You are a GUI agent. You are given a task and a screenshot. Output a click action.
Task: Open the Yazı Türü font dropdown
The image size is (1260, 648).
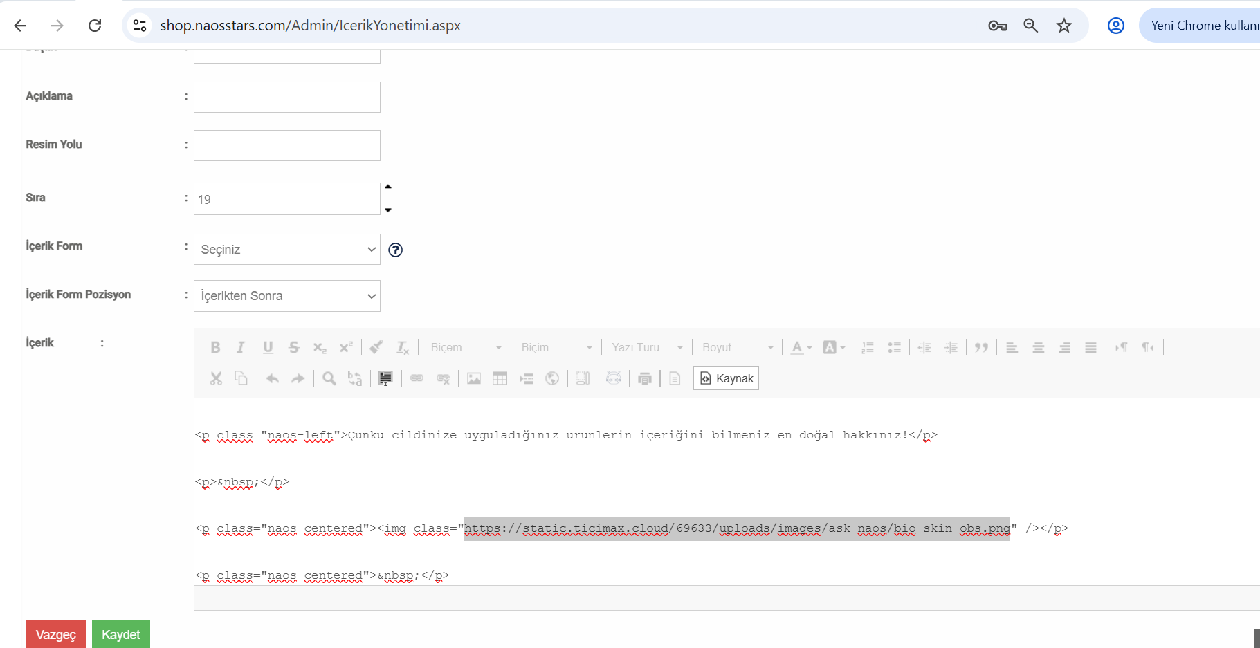(x=647, y=347)
